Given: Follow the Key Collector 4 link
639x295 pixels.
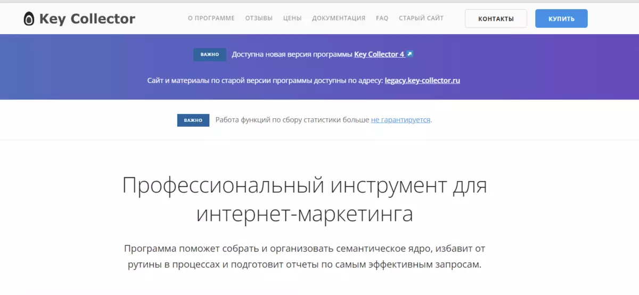Looking at the screenshot, I should click(379, 54).
